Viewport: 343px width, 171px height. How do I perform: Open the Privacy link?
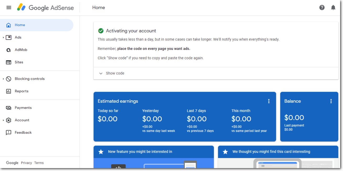[x=26, y=163]
